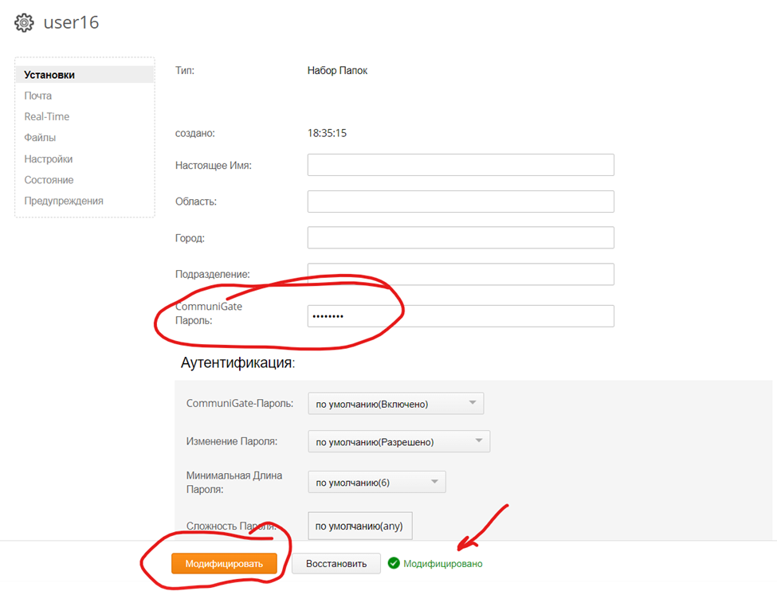777x591 pixels.
Task: Open the Предупреждения sidebar section
Action: pos(63,201)
